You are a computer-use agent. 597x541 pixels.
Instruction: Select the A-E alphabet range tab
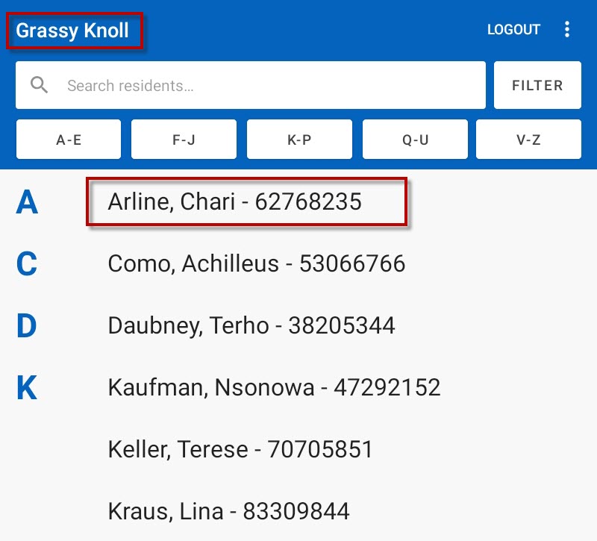coord(69,140)
